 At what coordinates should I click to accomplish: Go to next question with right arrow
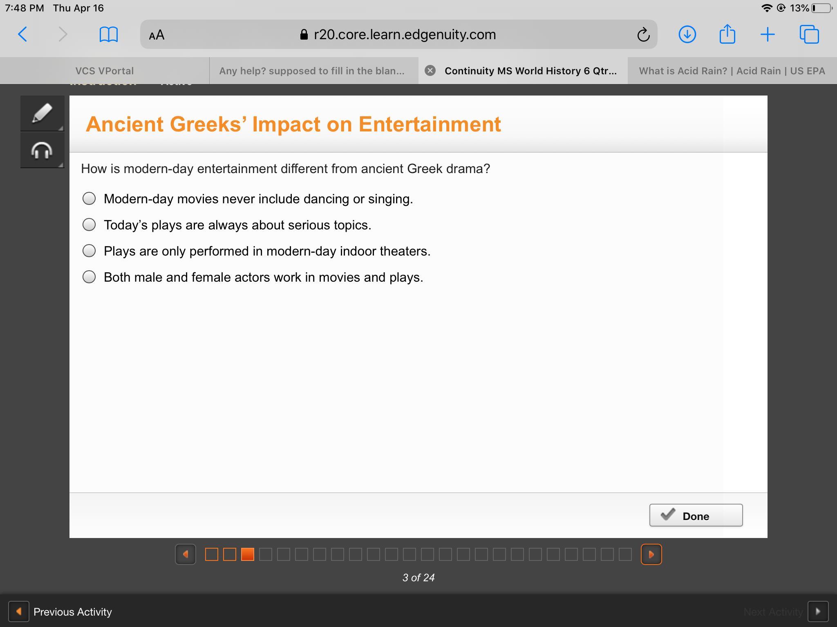tap(651, 554)
